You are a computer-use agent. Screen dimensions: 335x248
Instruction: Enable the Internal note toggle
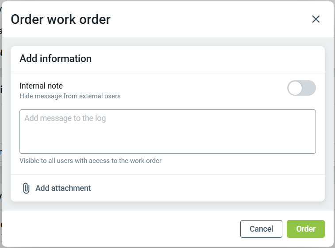tap(301, 88)
